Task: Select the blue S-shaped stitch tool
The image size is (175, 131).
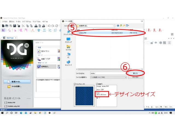Action: point(55,30)
